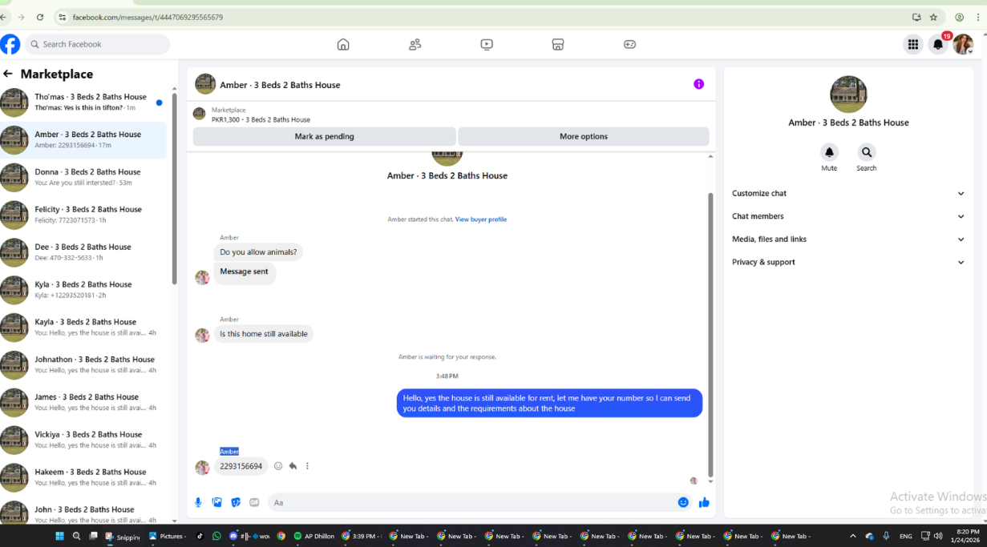Screen dimensions: 987x547
Task: Choose a sticker with sticker icon
Action: click(x=236, y=502)
